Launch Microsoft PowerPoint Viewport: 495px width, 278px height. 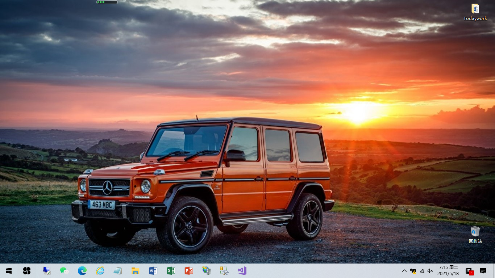[189, 271]
